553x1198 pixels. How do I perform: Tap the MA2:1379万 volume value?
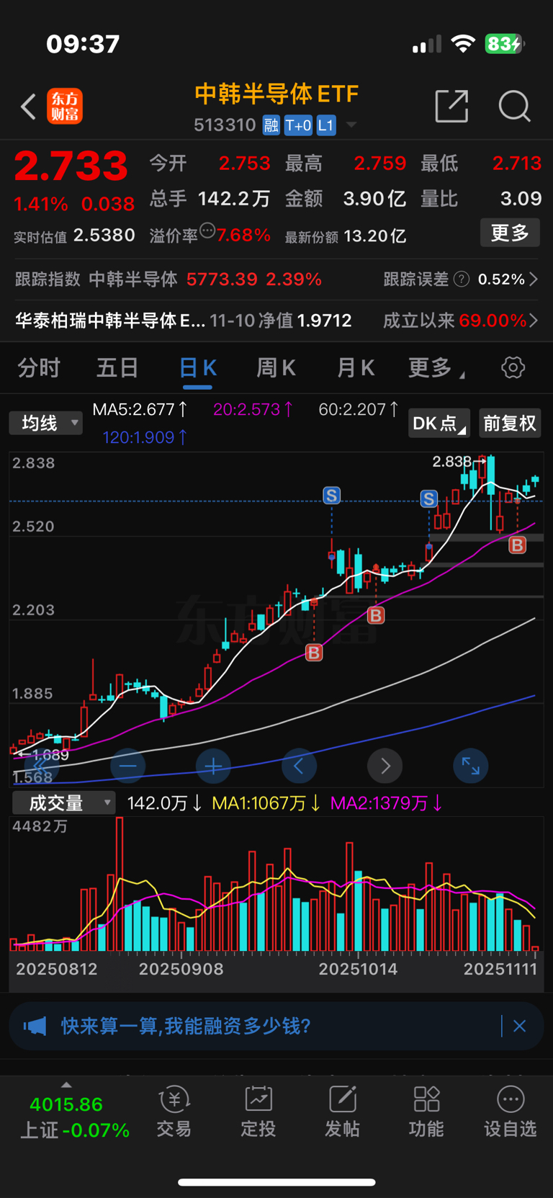tap(386, 803)
